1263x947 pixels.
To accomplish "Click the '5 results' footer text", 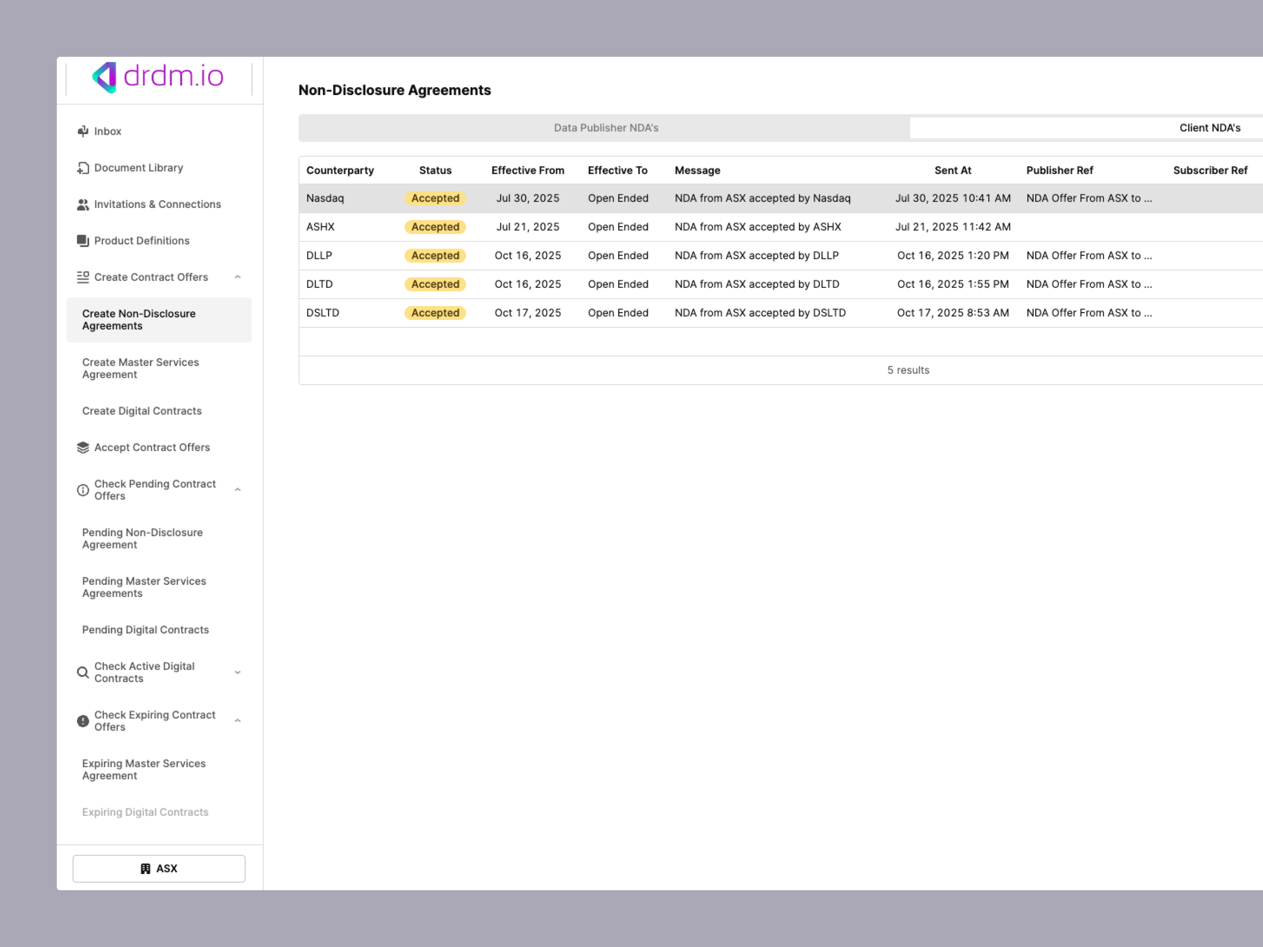I will tap(908, 370).
